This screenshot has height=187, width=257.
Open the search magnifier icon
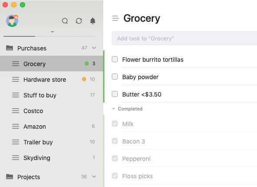coord(65,21)
